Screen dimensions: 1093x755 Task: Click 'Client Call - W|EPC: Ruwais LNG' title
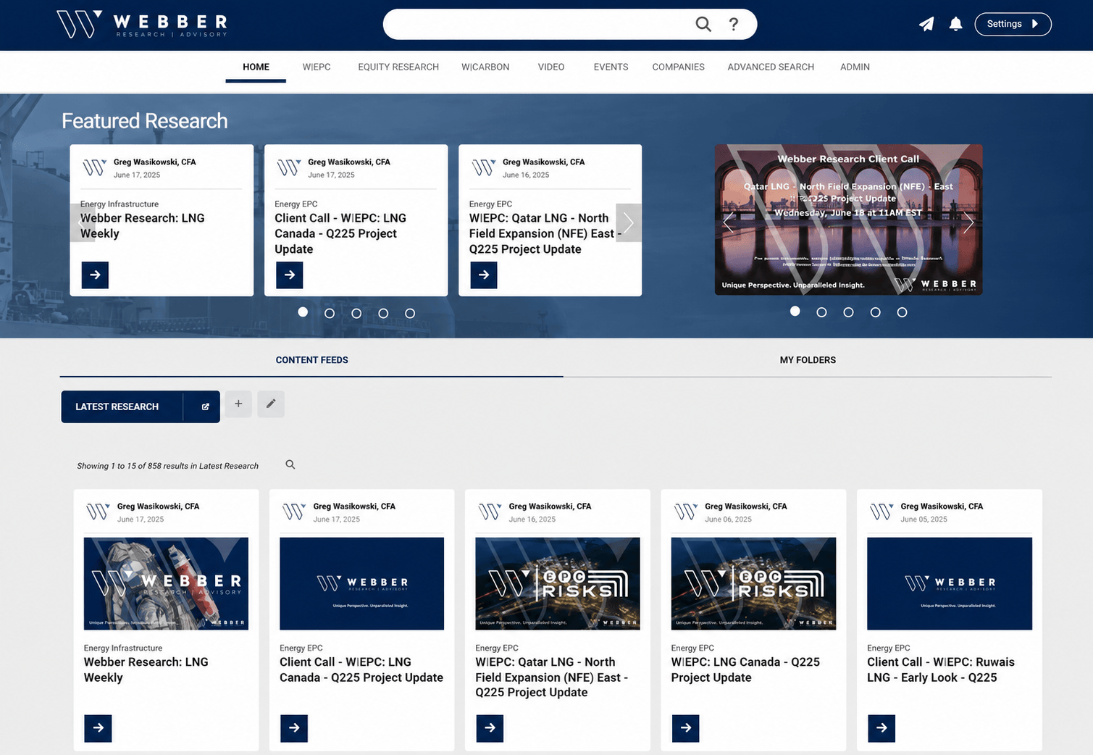point(941,670)
